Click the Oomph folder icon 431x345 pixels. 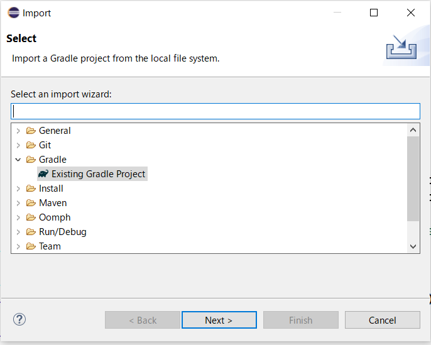point(31,217)
